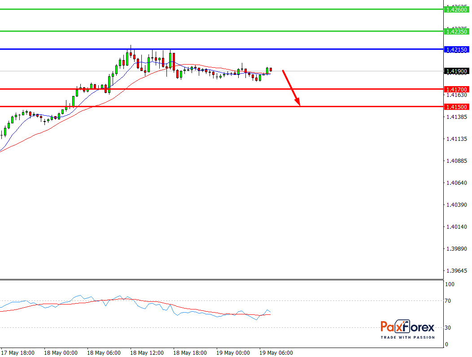Click the 1.40640 axis value

(x=457, y=183)
